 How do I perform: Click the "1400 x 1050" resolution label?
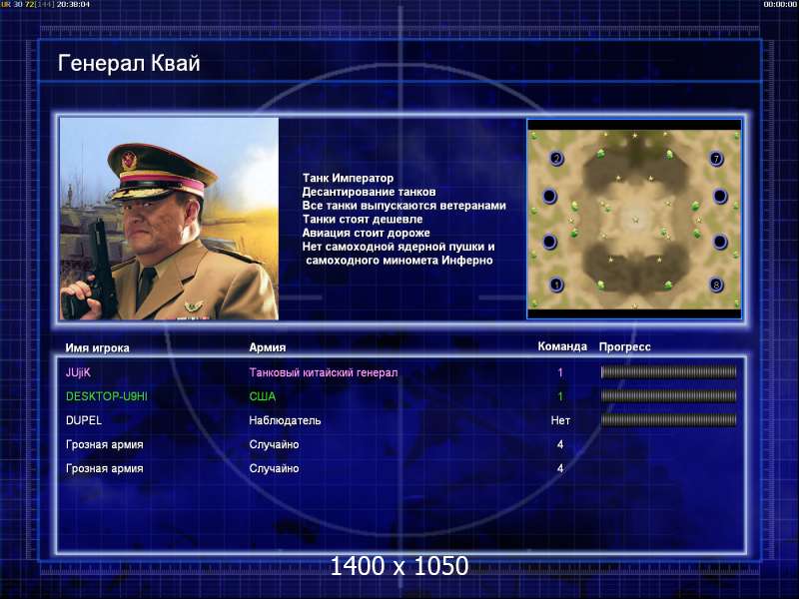click(x=399, y=566)
